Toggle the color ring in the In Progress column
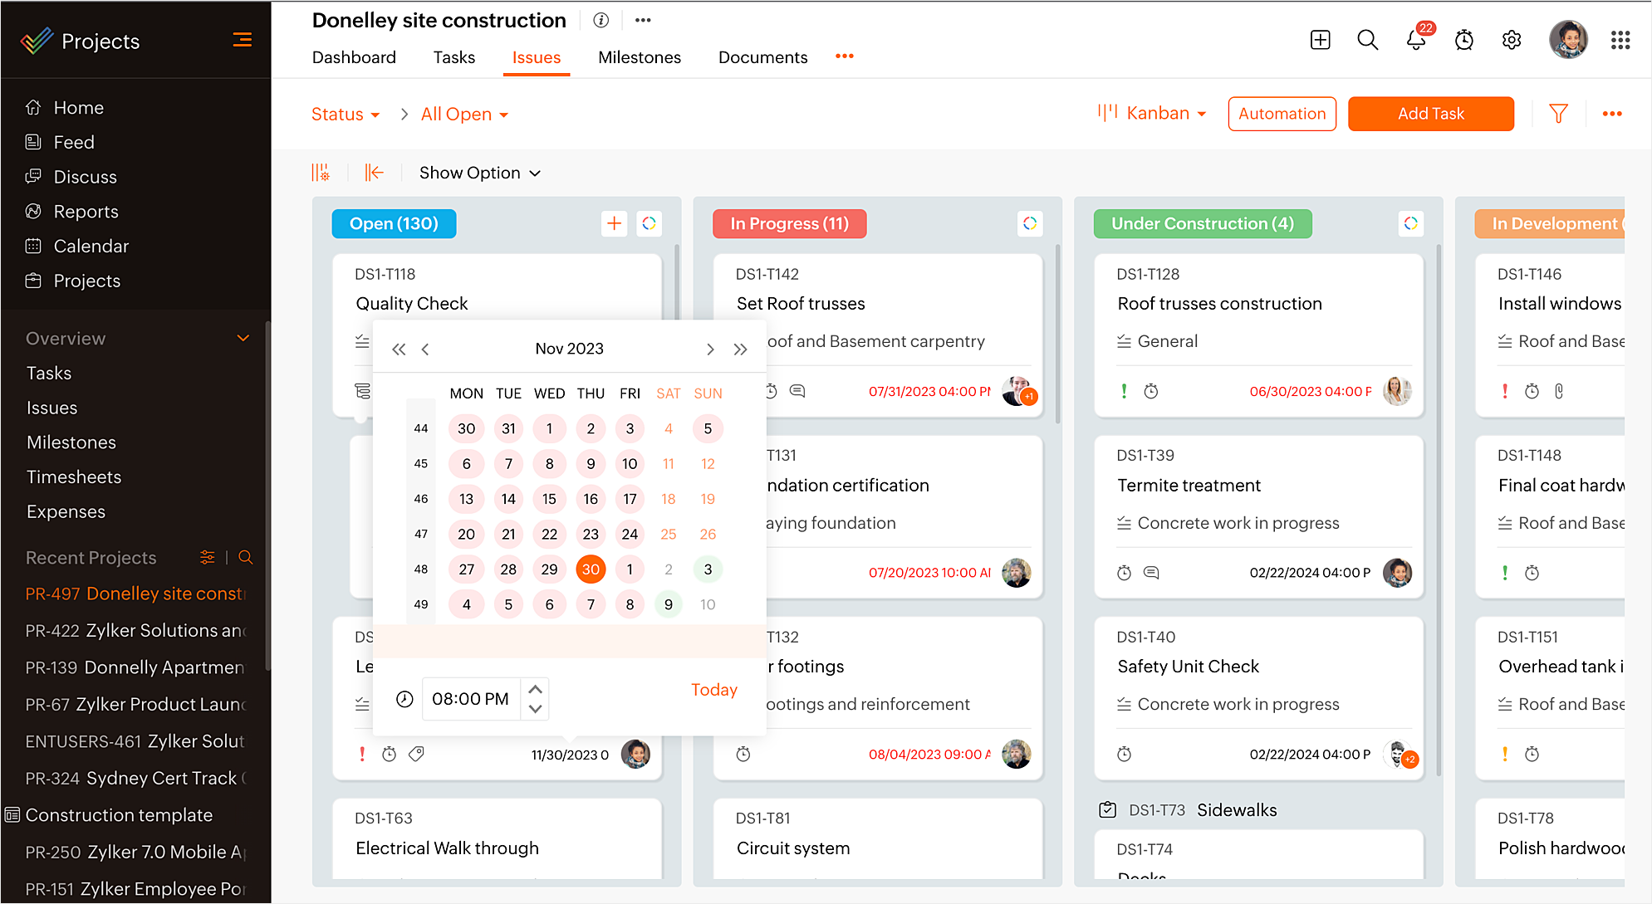 click(x=1030, y=223)
